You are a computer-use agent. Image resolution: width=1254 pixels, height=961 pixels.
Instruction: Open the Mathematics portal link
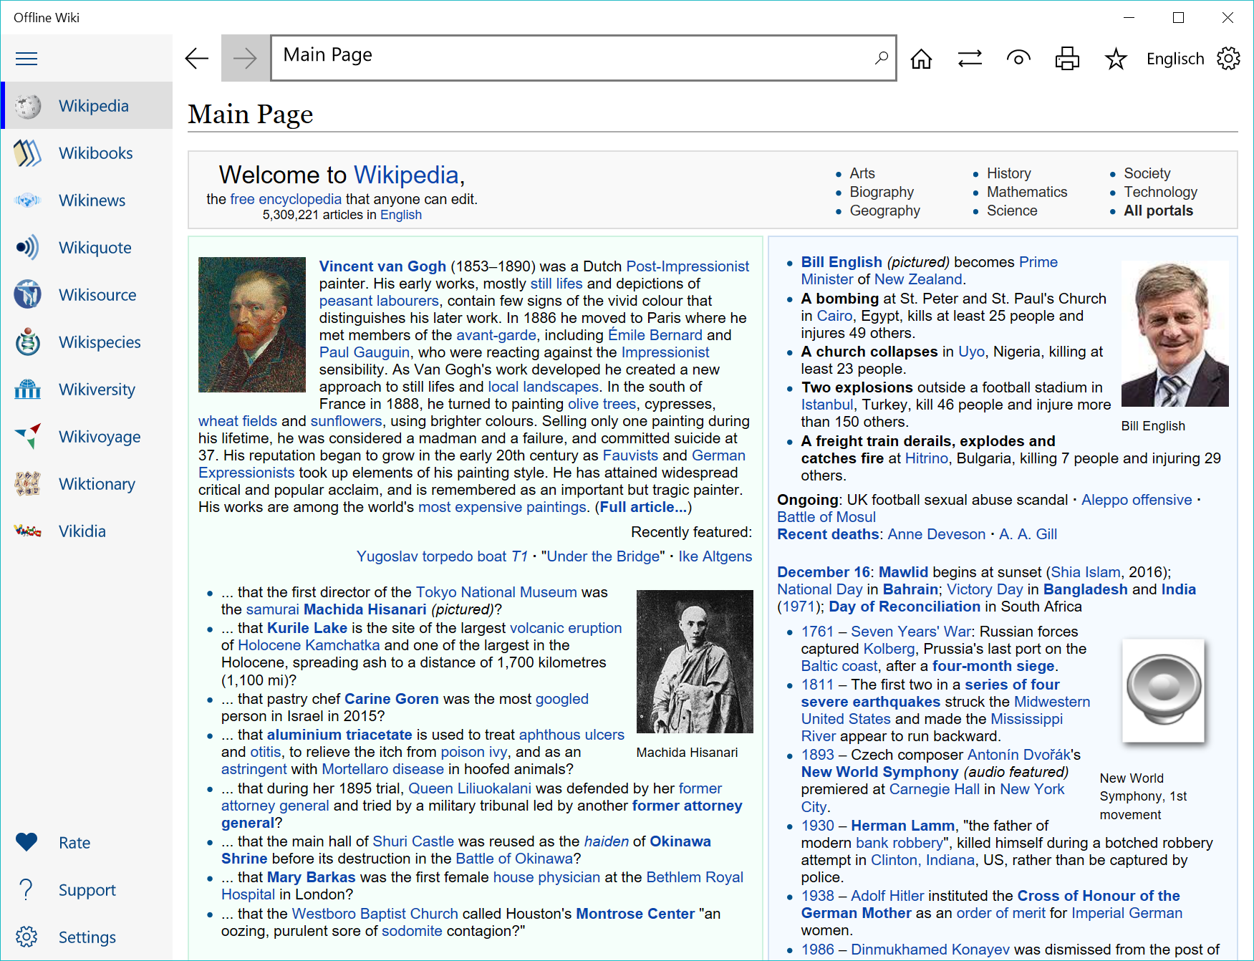1027,192
